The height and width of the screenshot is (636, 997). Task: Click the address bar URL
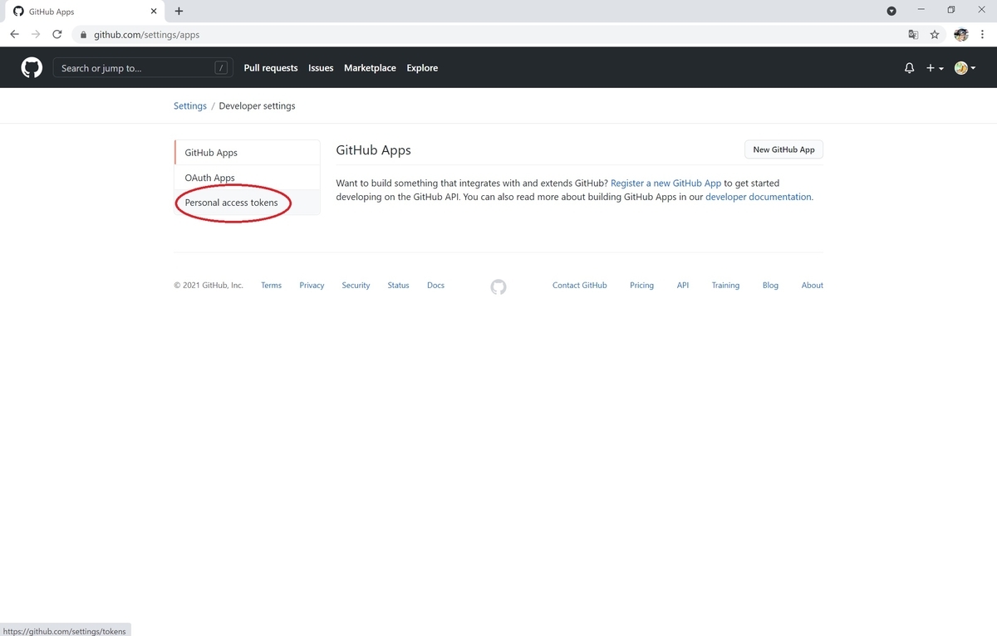[x=146, y=35]
